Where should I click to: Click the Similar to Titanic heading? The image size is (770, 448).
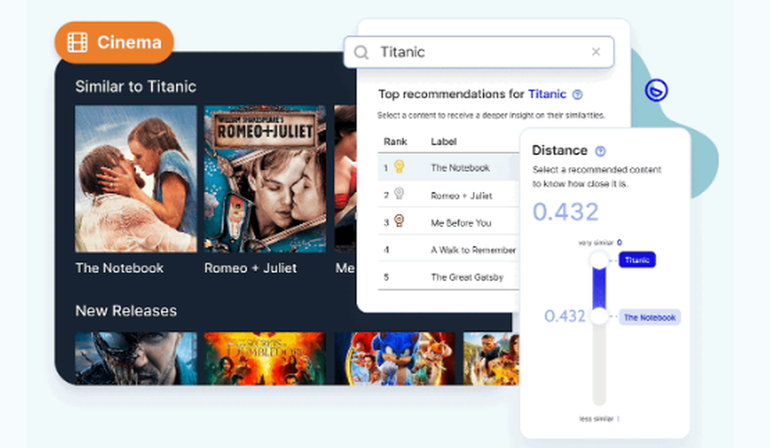point(136,87)
